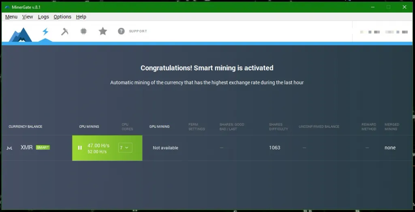415x212 pixels.
Task: Close the MinerGate window
Action: pos(404,7)
